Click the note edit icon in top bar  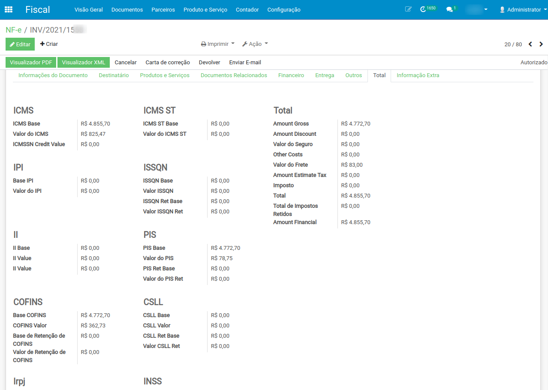(x=408, y=9)
